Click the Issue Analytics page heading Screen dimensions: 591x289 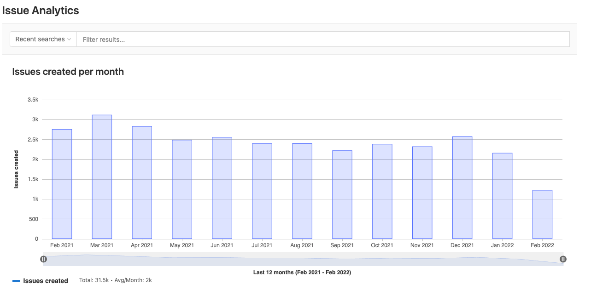(40, 10)
